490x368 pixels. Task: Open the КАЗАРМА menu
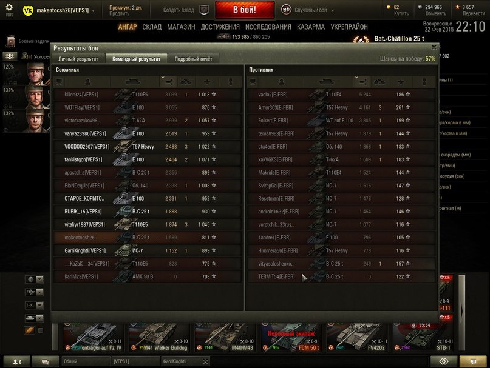coord(311,27)
